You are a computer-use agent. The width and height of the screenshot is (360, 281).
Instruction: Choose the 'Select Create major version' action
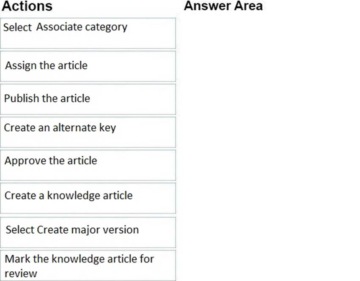click(88, 232)
